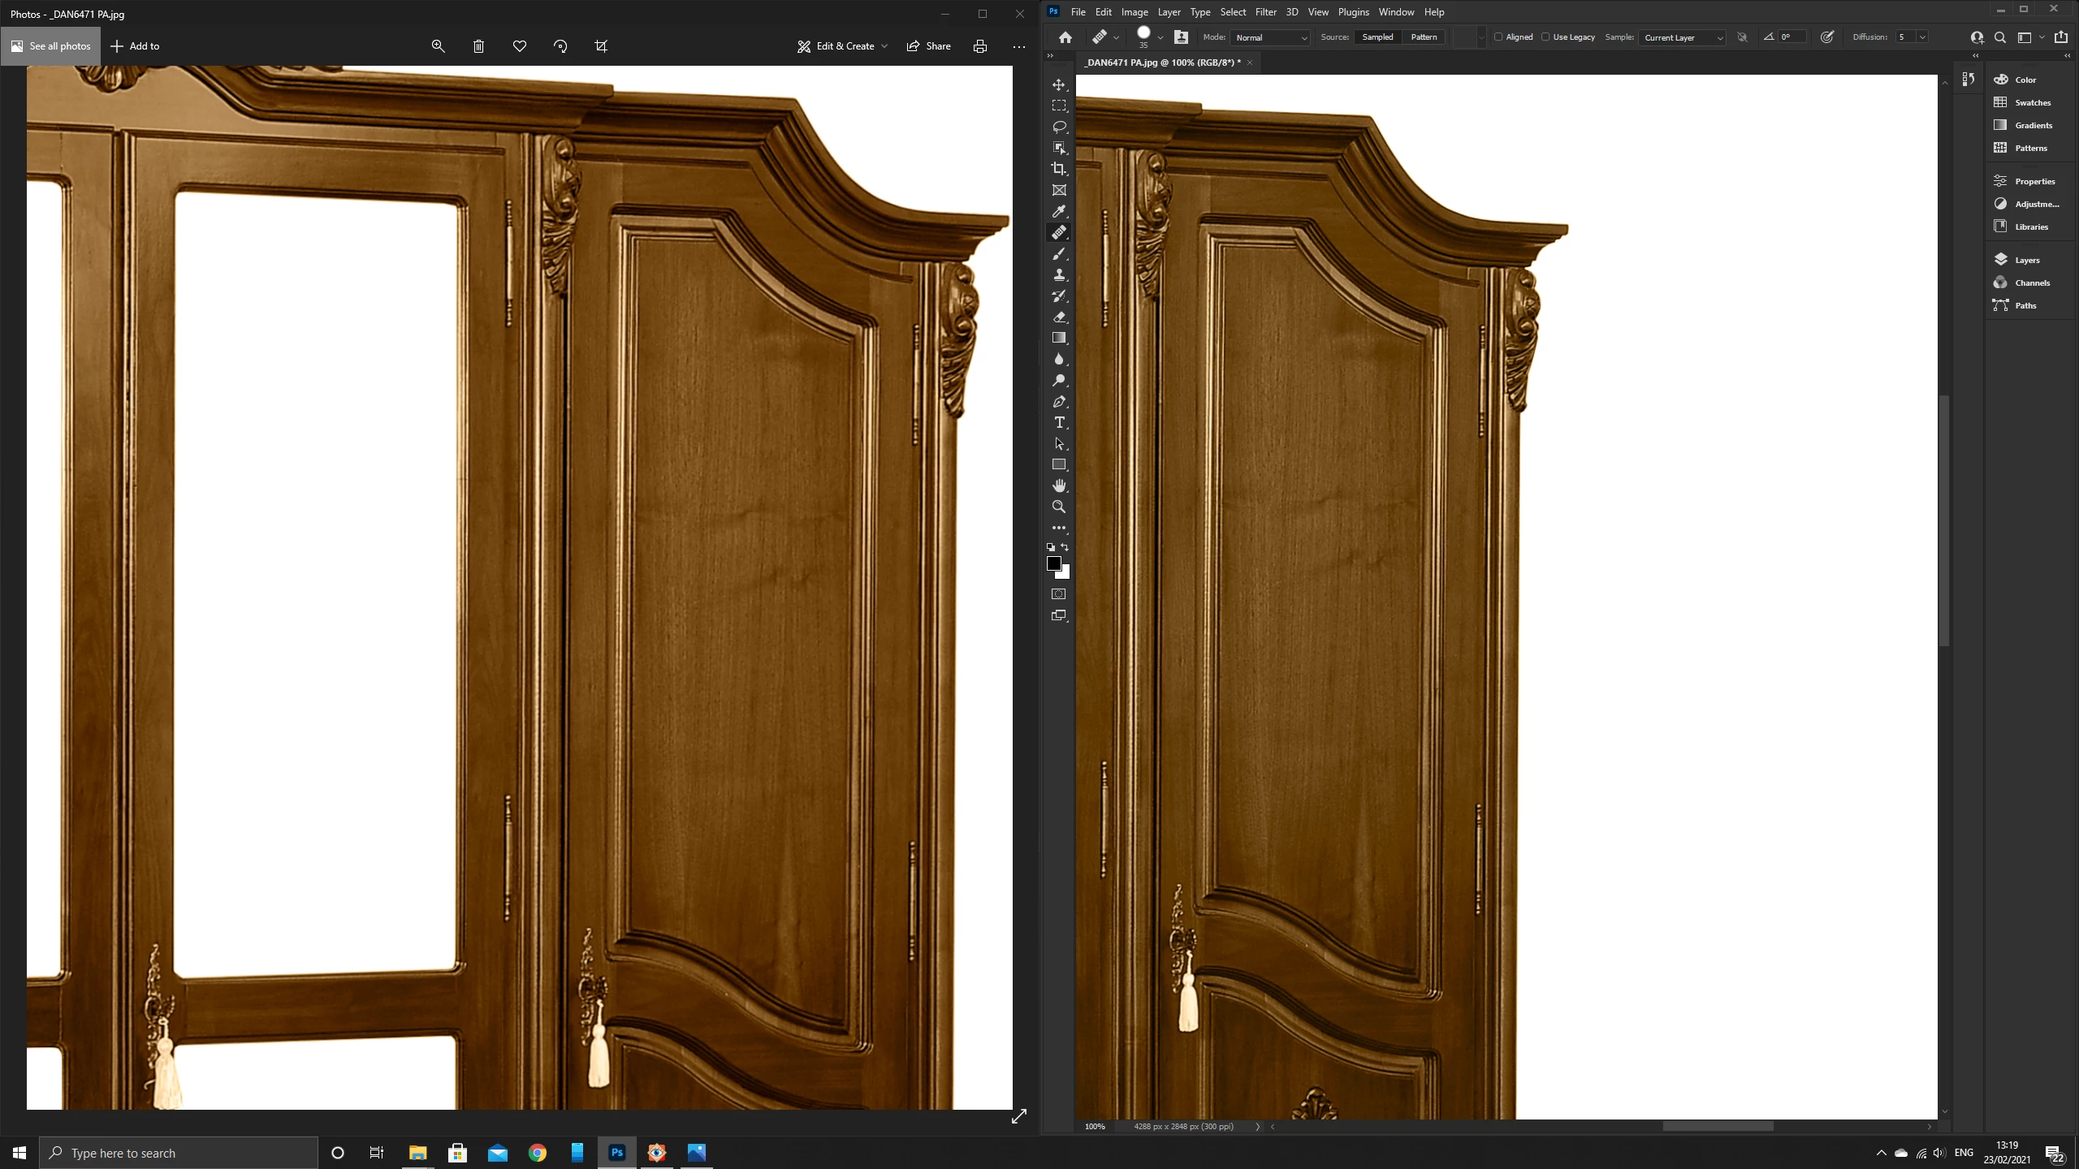Screen dimensions: 2079x1169
Task: Switch source to Pattern
Action: coord(1424,37)
